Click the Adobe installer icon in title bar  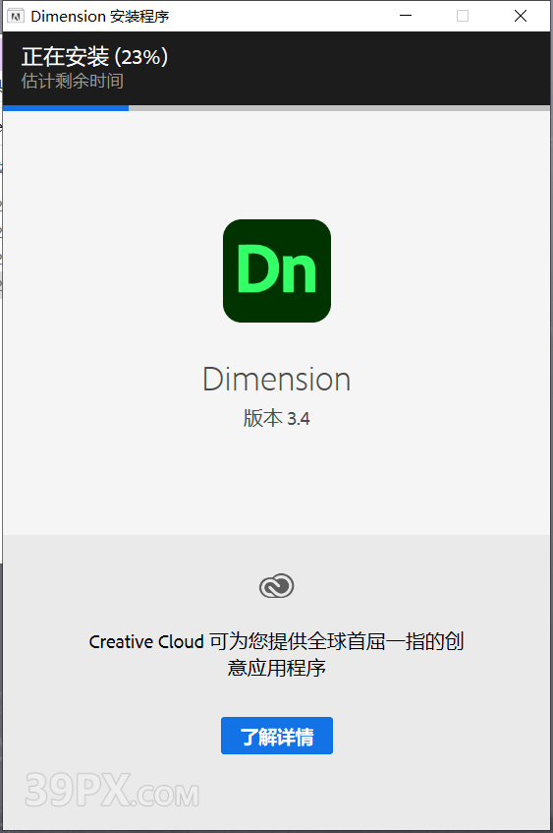click(x=16, y=16)
